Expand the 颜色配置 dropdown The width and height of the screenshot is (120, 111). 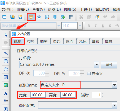click(x=115, y=105)
